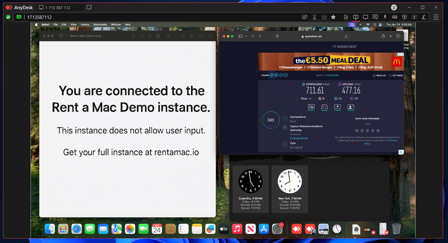Viewport: 448px width, 243px height.
Task: Open the Privacy Policy link
Action: pos(380,142)
